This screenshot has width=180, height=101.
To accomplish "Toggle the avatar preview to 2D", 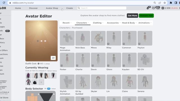I will point(53,58).
